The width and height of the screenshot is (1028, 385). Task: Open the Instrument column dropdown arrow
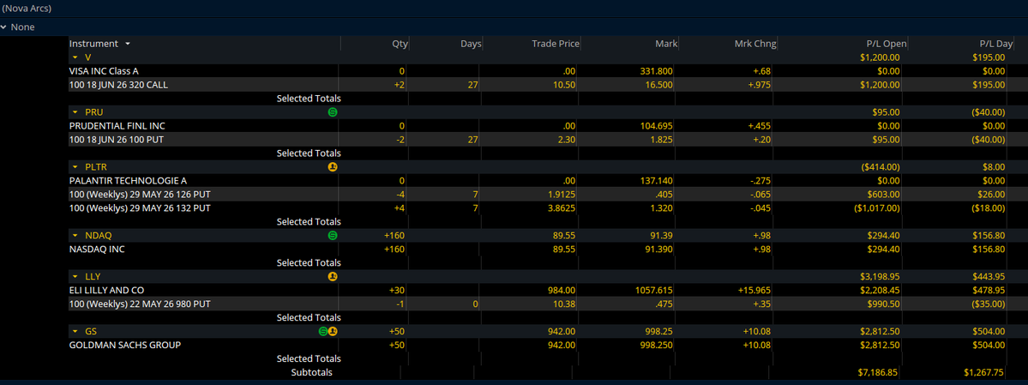click(x=127, y=44)
